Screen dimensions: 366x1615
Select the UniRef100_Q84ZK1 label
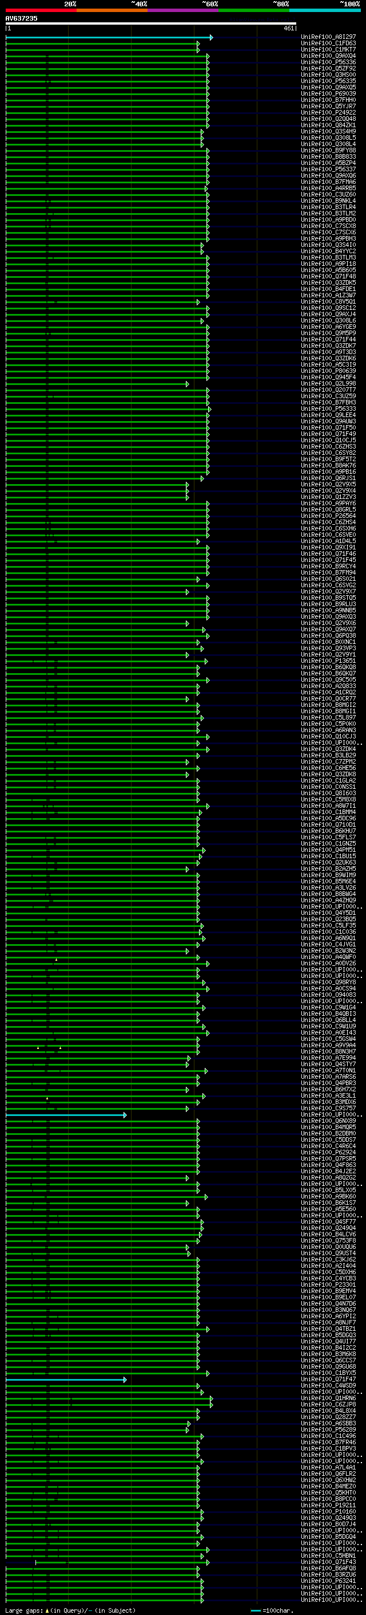point(328,125)
